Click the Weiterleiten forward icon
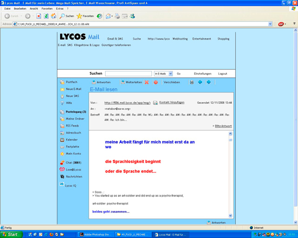Viewport: 298px width, 238px height. [x=123, y=82]
